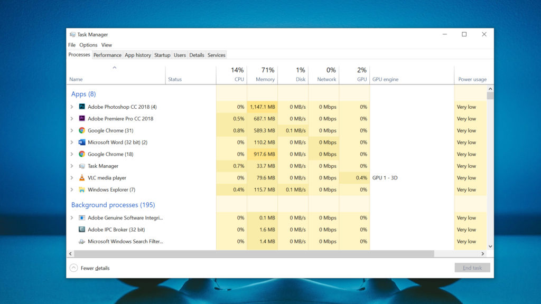Expand the Microsoft Word (32 bit) group
The image size is (541, 304).
(x=72, y=142)
